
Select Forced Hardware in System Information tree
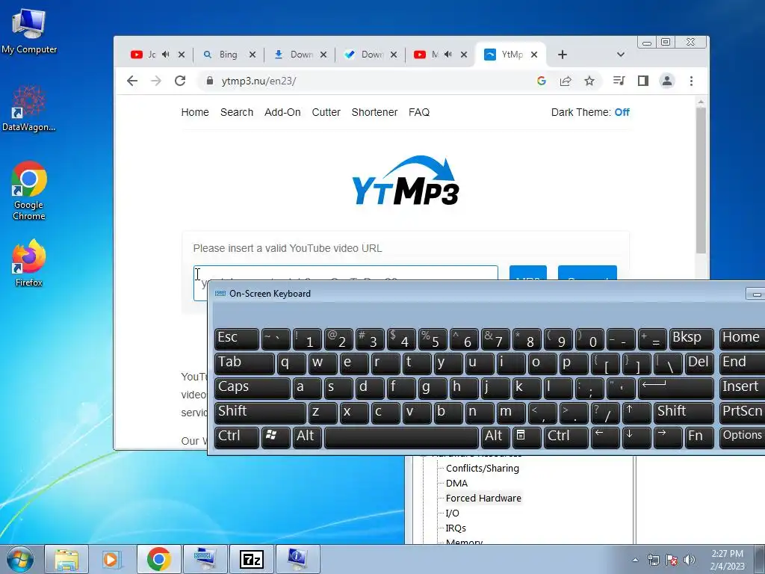click(x=483, y=499)
